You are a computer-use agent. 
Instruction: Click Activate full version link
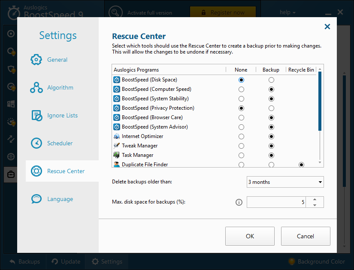click(x=150, y=13)
